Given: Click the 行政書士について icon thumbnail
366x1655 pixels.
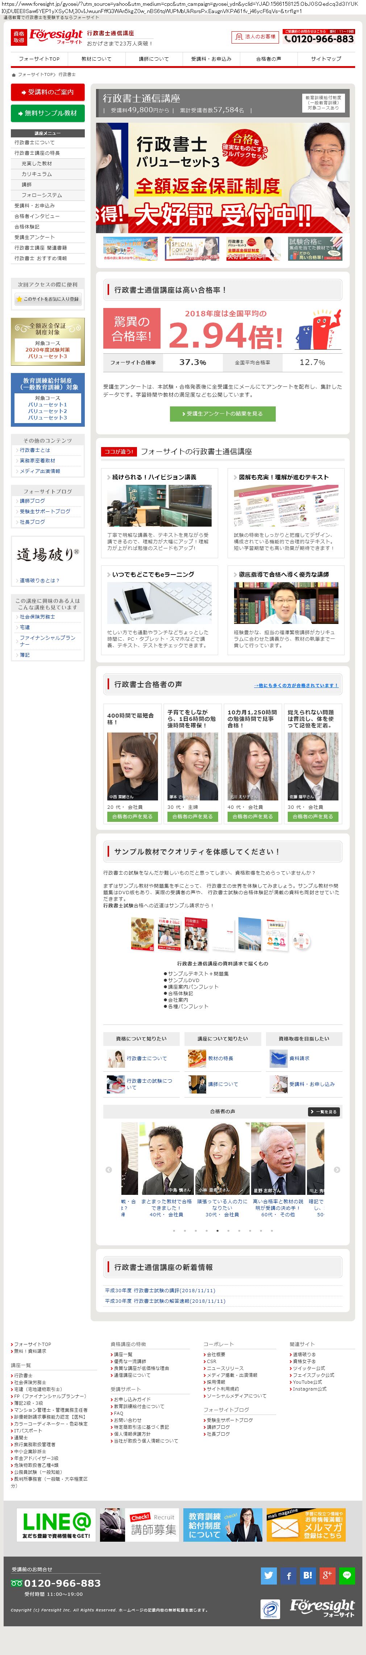Looking at the screenshot, I should (116, 1058).
